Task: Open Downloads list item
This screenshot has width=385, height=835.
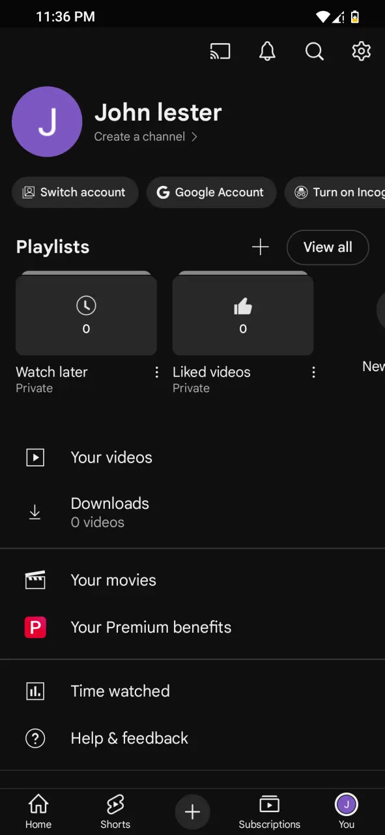Action: tap(192, 512)
